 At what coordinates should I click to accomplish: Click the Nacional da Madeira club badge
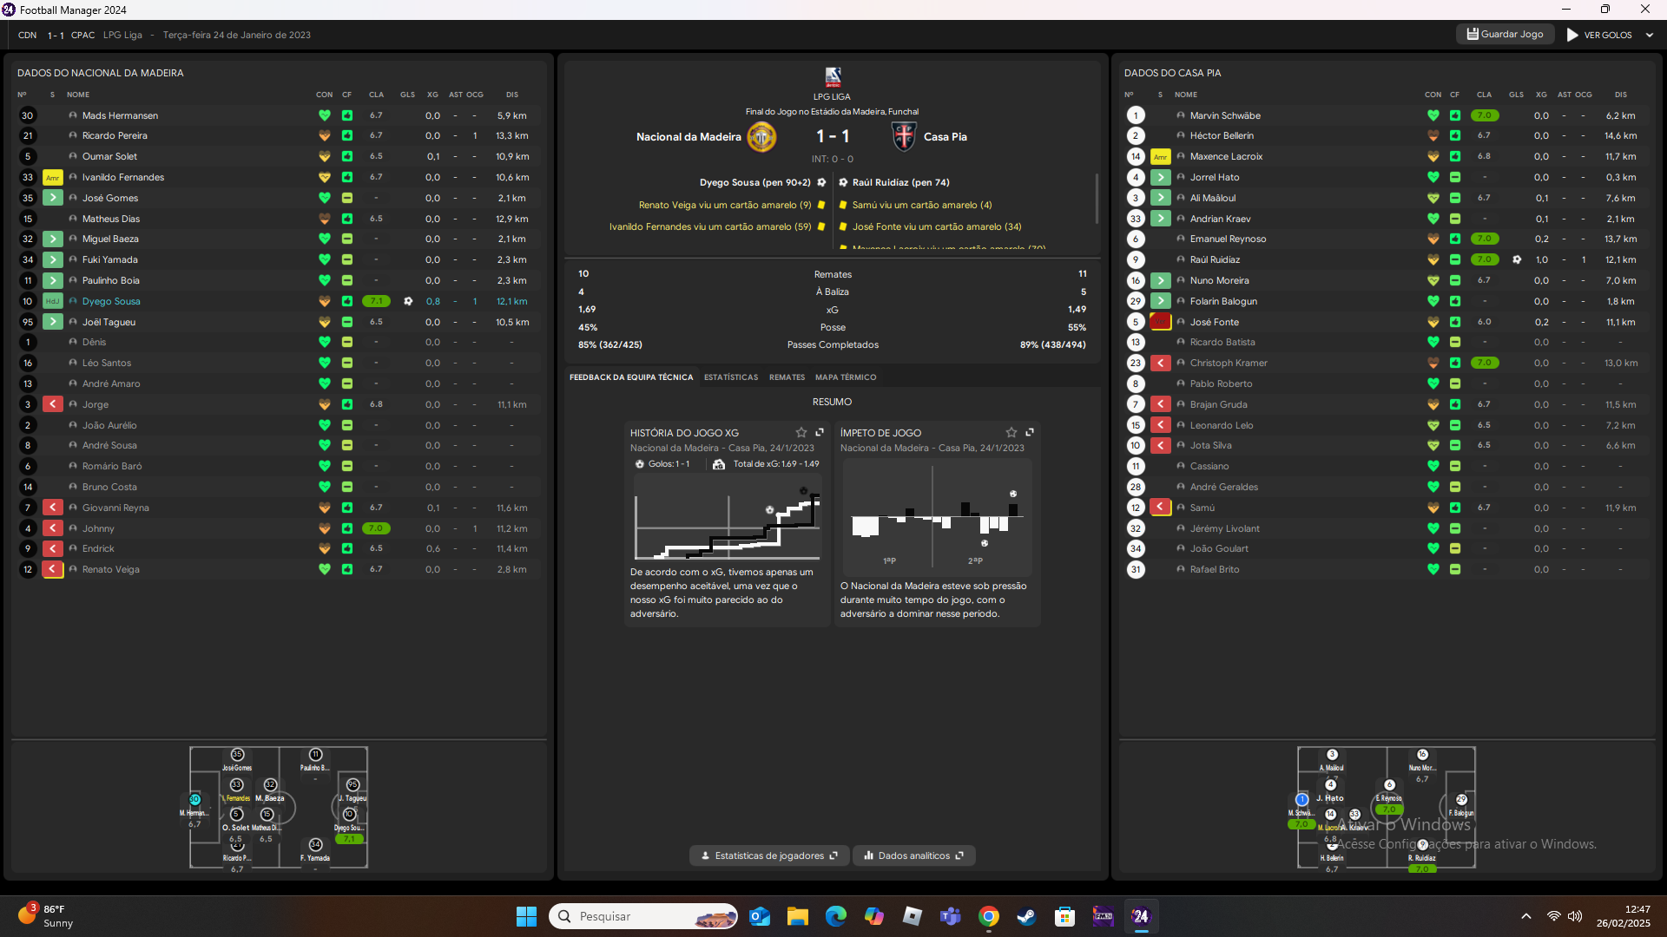pyautogui.click(x=761, y=137)
